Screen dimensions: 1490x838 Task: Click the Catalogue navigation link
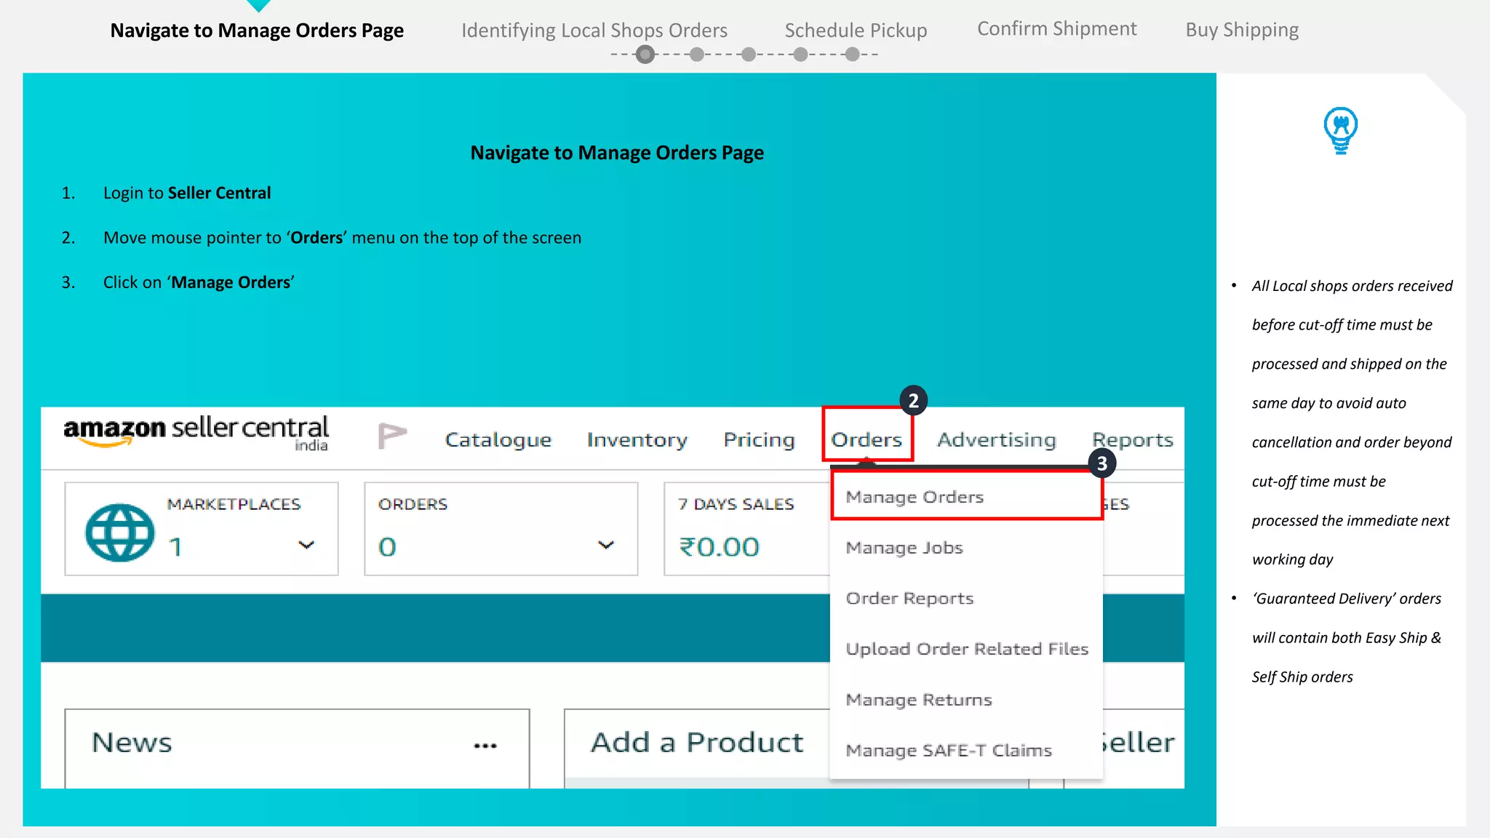point(498,439)
